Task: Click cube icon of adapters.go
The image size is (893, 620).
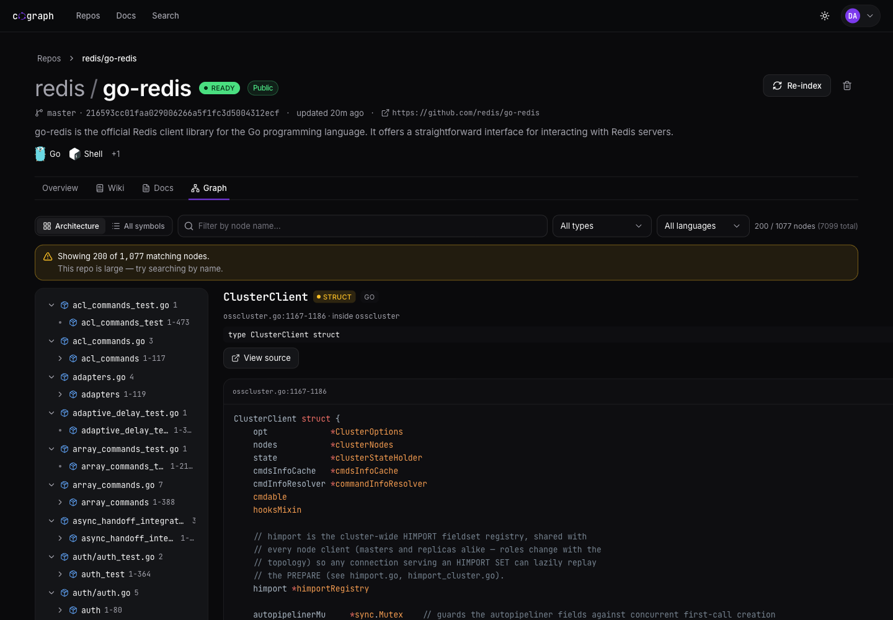Action: (64, 377)
